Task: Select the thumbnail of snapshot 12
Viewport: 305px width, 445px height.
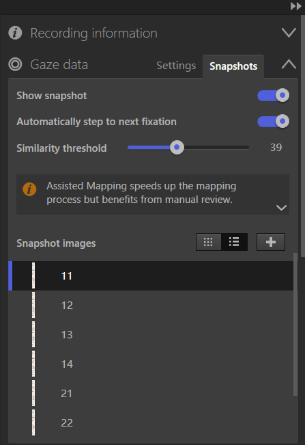Action: (x=33, y=305)
